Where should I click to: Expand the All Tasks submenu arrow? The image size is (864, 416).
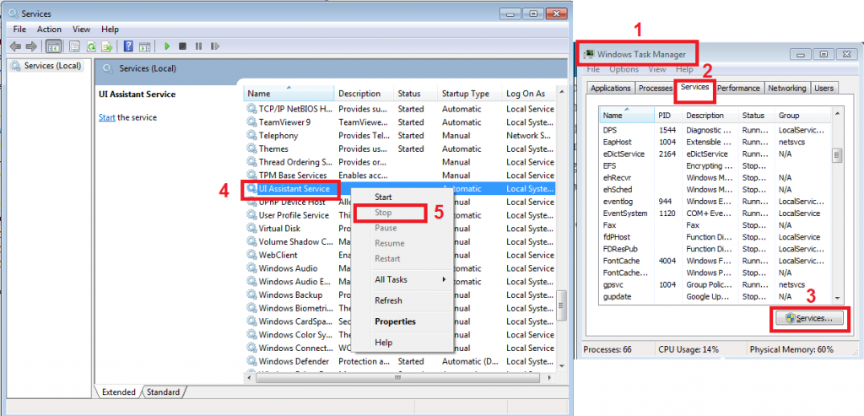(444, 280)
